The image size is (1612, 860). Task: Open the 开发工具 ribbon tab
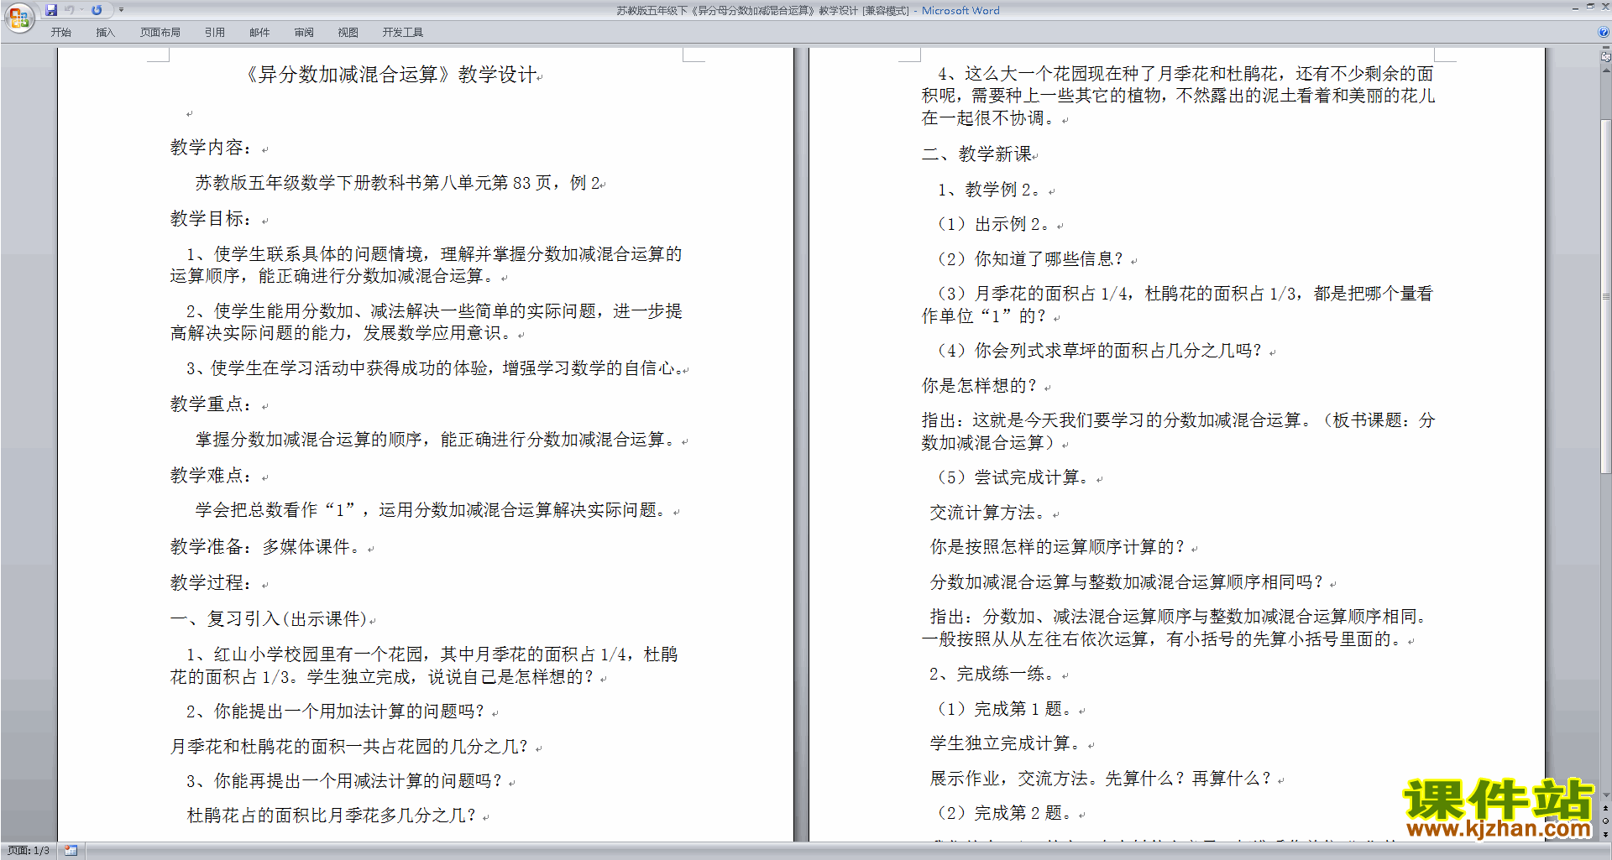403,33
